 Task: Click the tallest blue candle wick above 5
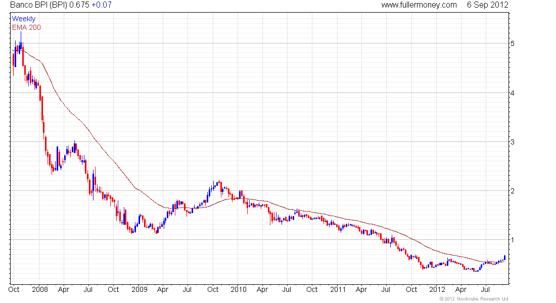21,37
